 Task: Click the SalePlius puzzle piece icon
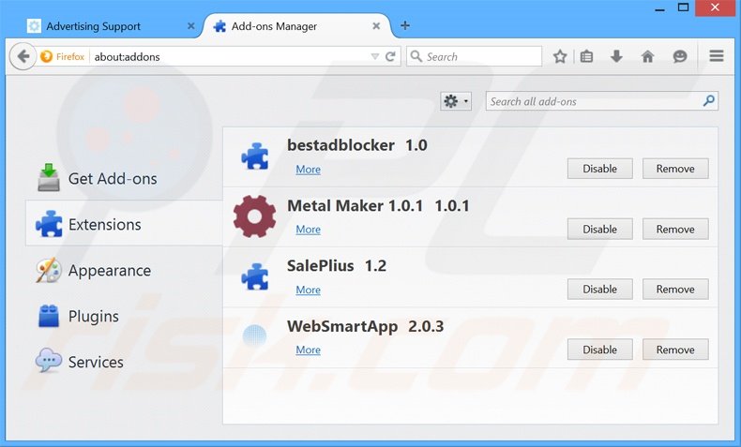255,276
